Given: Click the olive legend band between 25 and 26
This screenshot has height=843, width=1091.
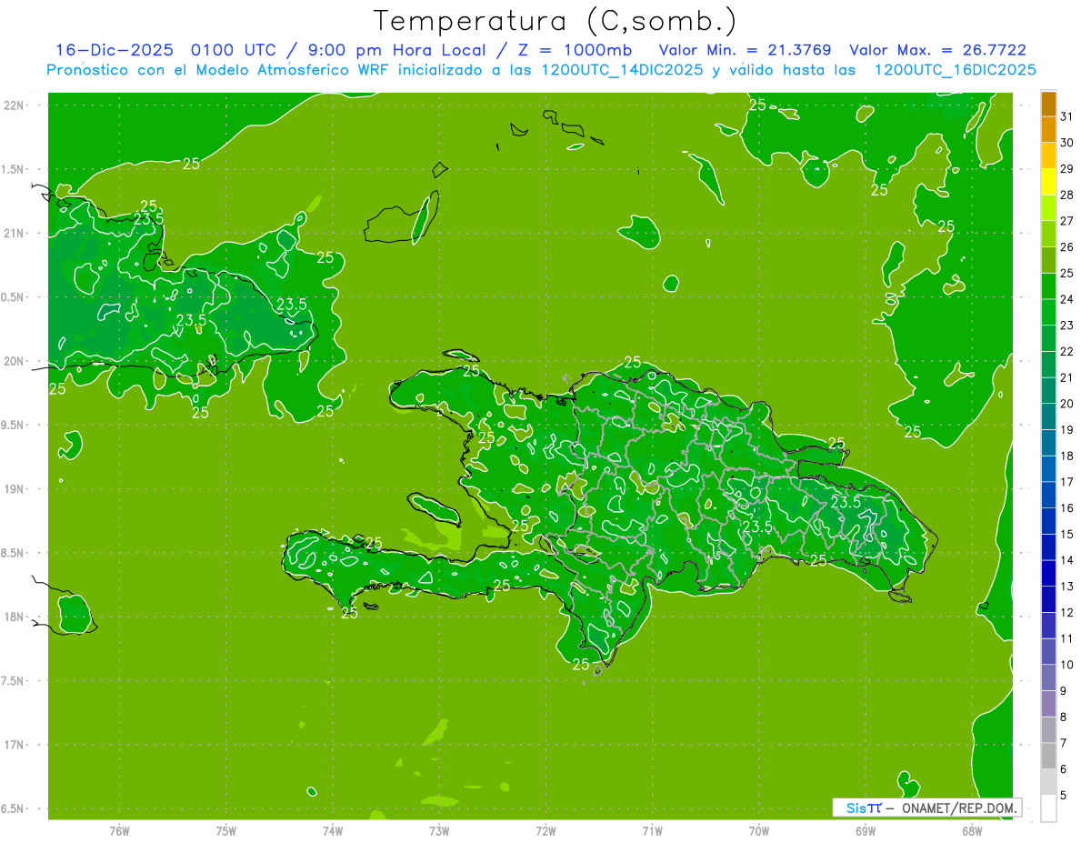Looking at the screenshot, I should tap(1048, 260).
